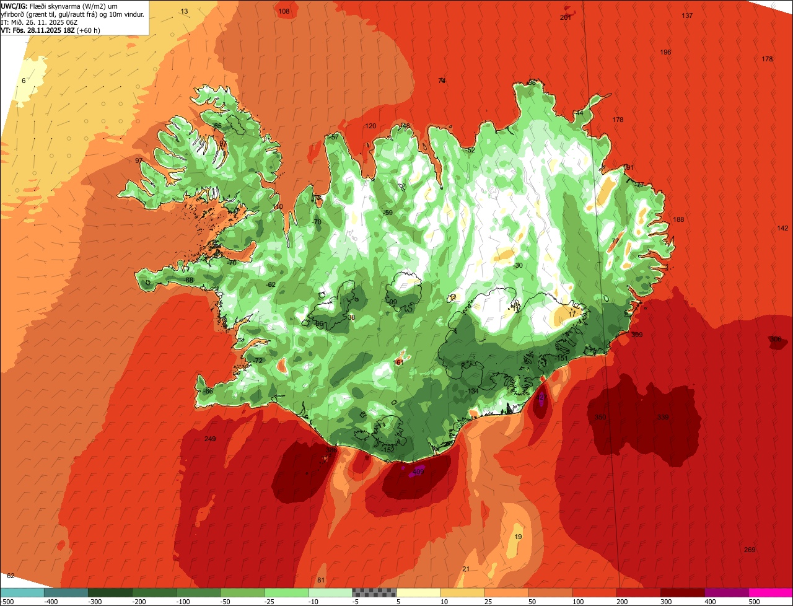Click the map value '-59'
Image resolution: width=793 pixels, height=606 pixels.
pos(388,213)
